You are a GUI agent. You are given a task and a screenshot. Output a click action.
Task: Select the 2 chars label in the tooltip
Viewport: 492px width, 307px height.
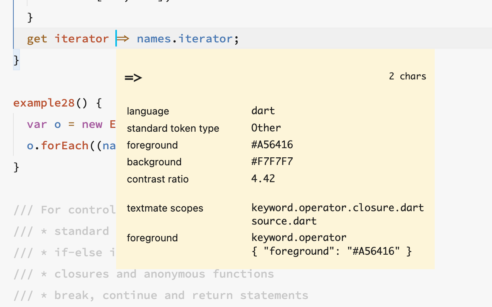tap(407, 76)
